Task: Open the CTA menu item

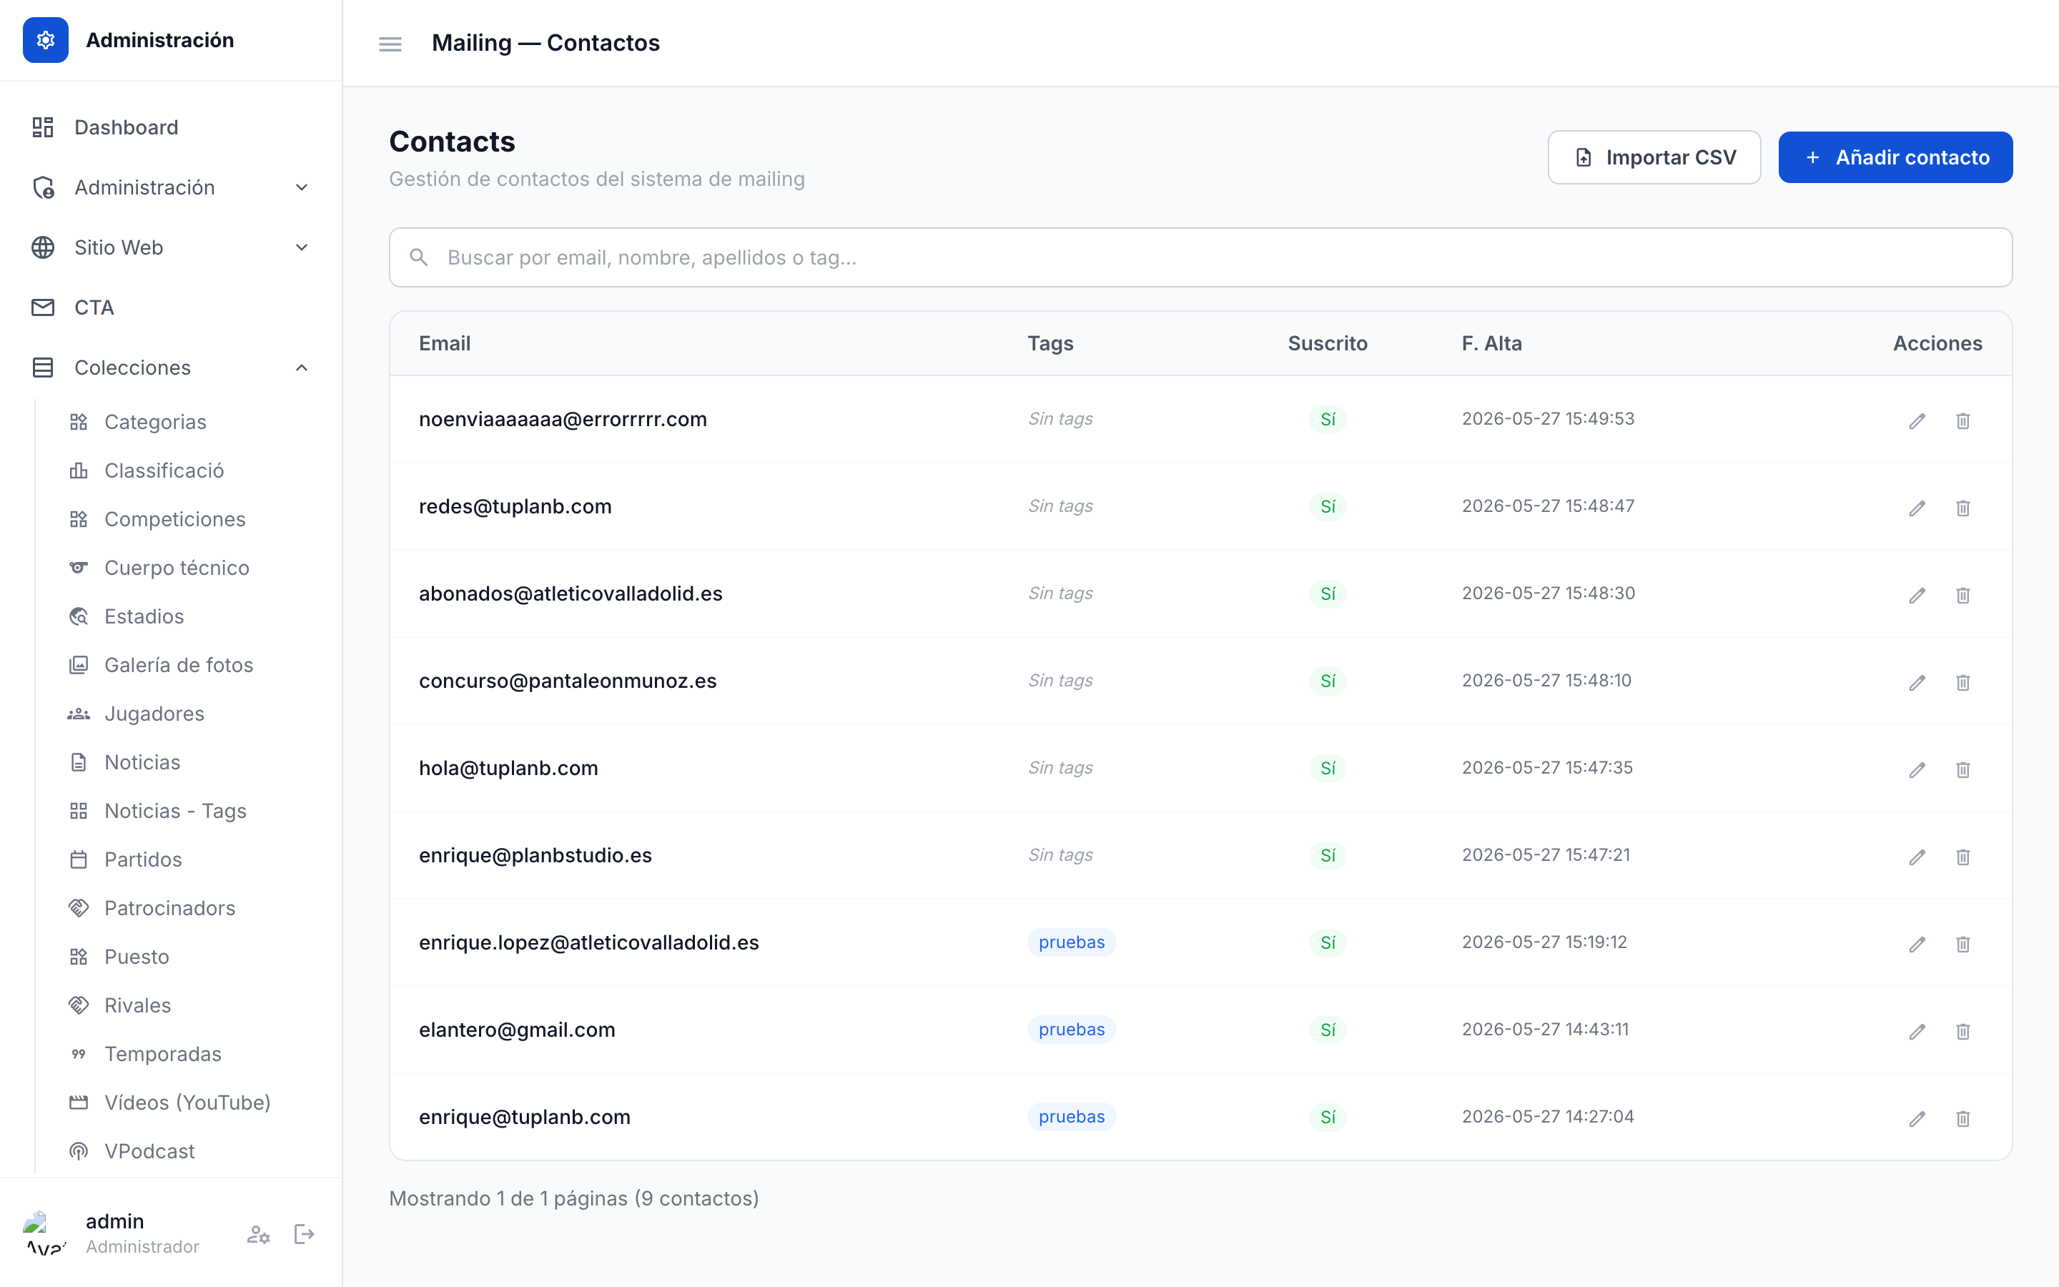Action: click(x=171, y=307)
